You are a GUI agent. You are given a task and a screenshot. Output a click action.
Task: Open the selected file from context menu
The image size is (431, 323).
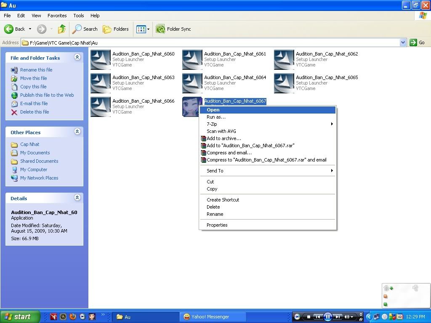(x=267, y=110)
